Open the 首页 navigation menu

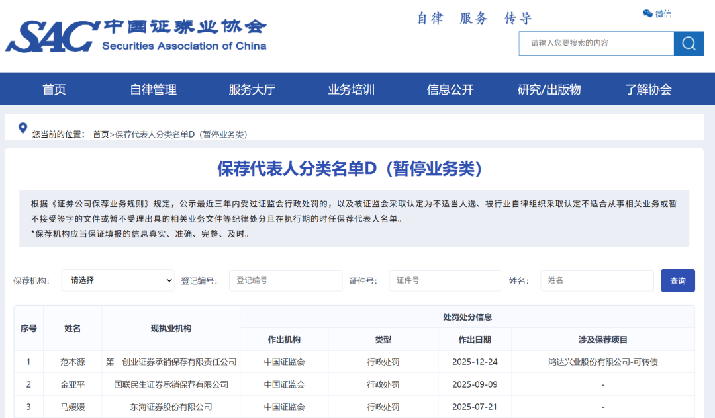pyautogui.click(x=54, y=89)
